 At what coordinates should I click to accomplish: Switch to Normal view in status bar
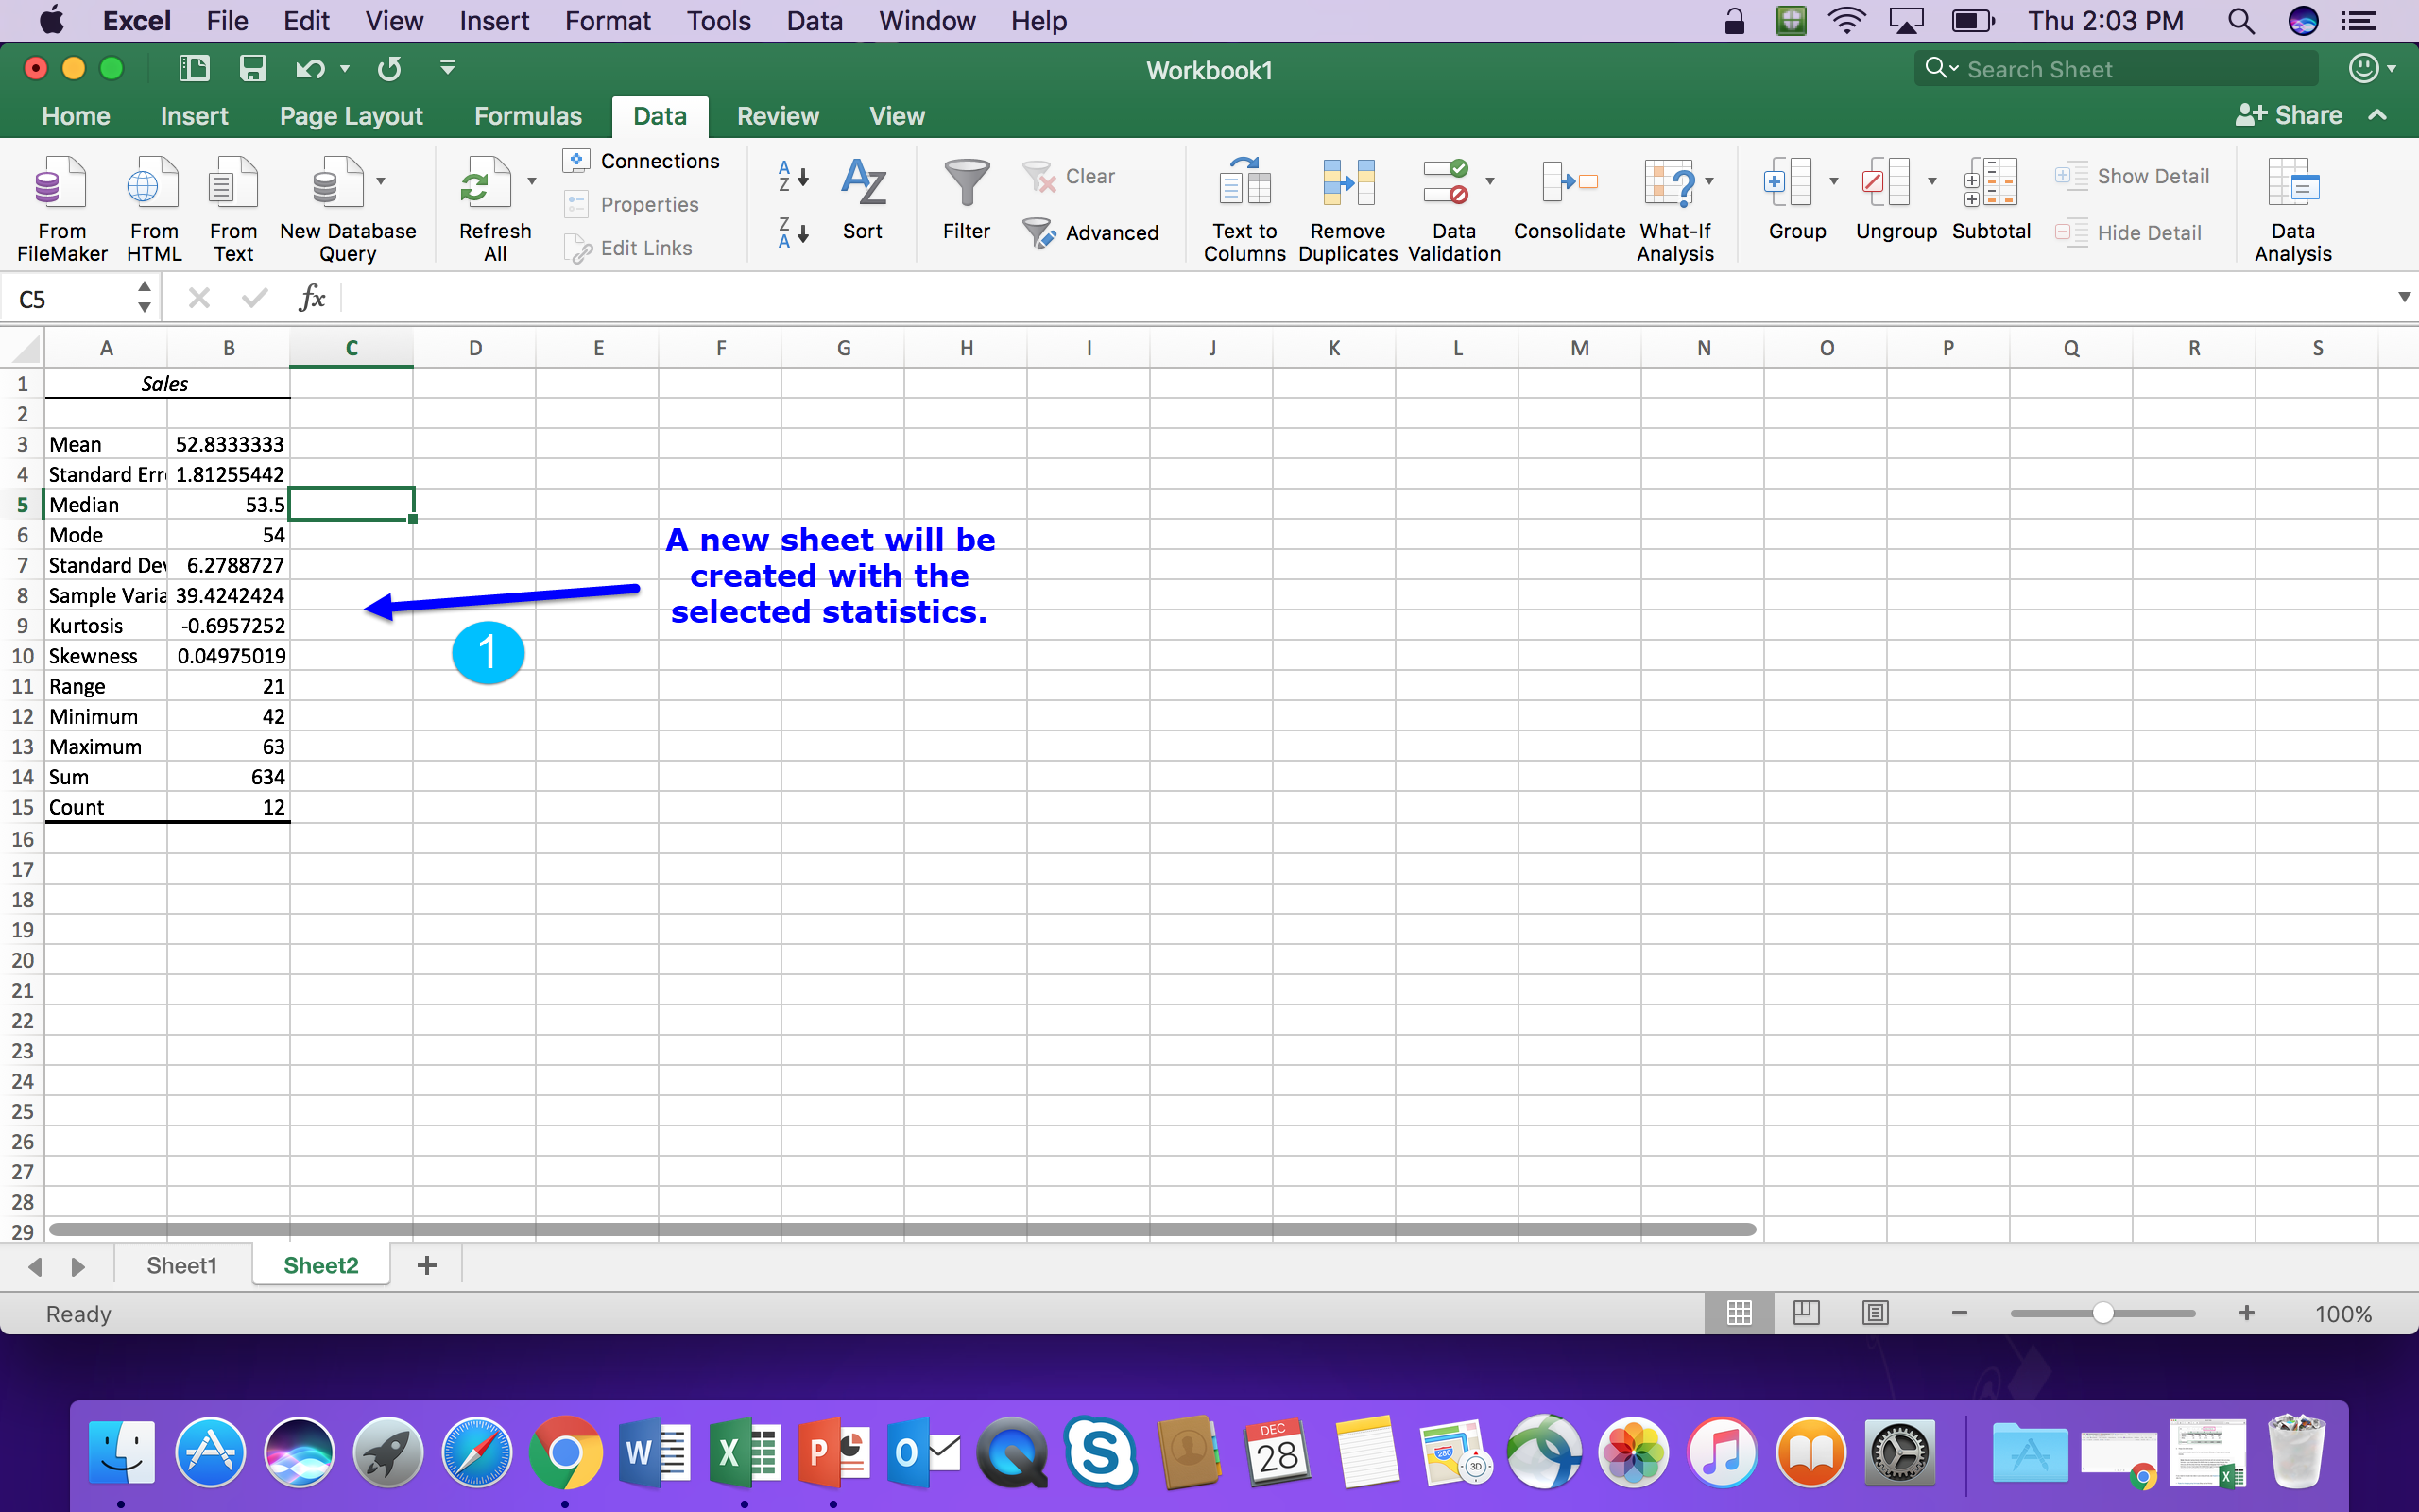pos(1739,1313)
